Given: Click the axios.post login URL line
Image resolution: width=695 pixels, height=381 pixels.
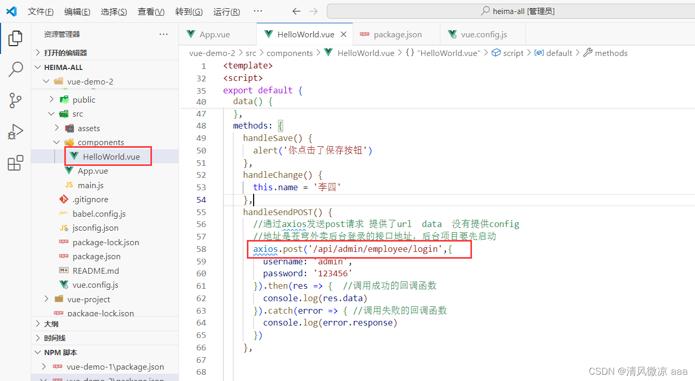Looking at the screenshot, I should (353, 249).
